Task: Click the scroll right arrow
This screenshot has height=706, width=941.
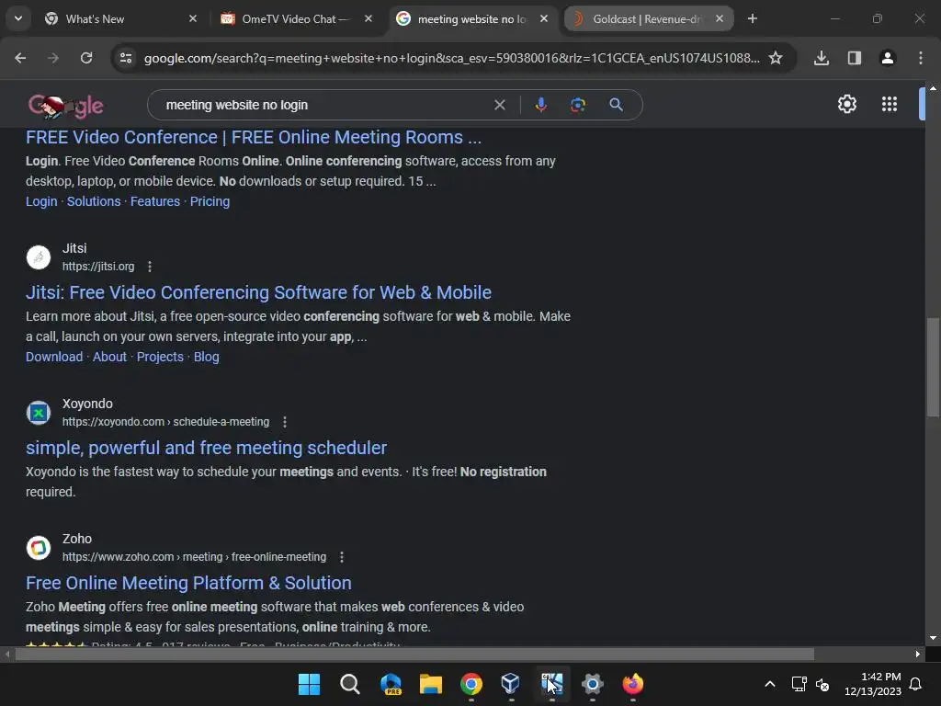Action: (x=918, y=654)
